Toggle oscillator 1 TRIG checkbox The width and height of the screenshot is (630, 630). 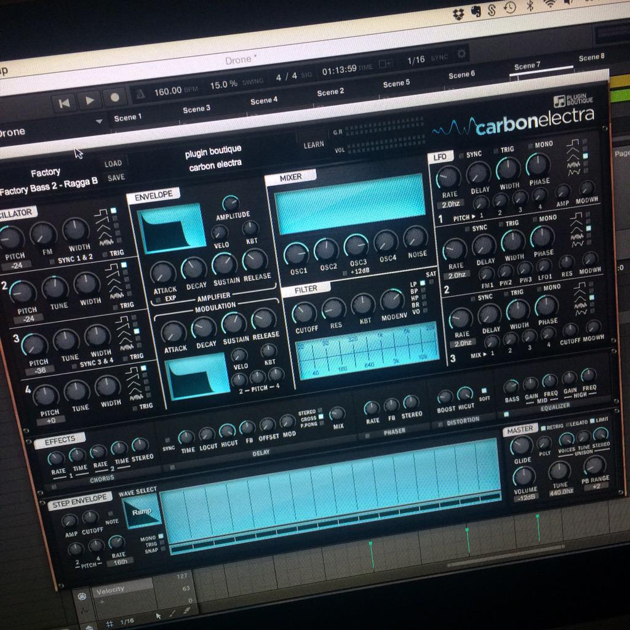click(x=105, y=254)
